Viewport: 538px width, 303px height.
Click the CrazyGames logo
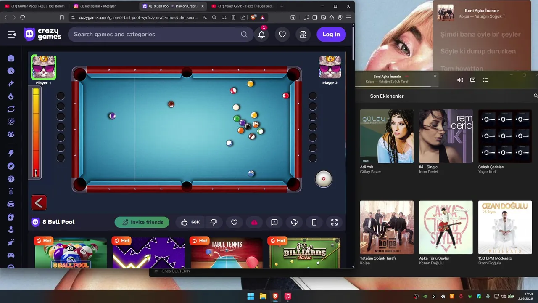(42, 34)
